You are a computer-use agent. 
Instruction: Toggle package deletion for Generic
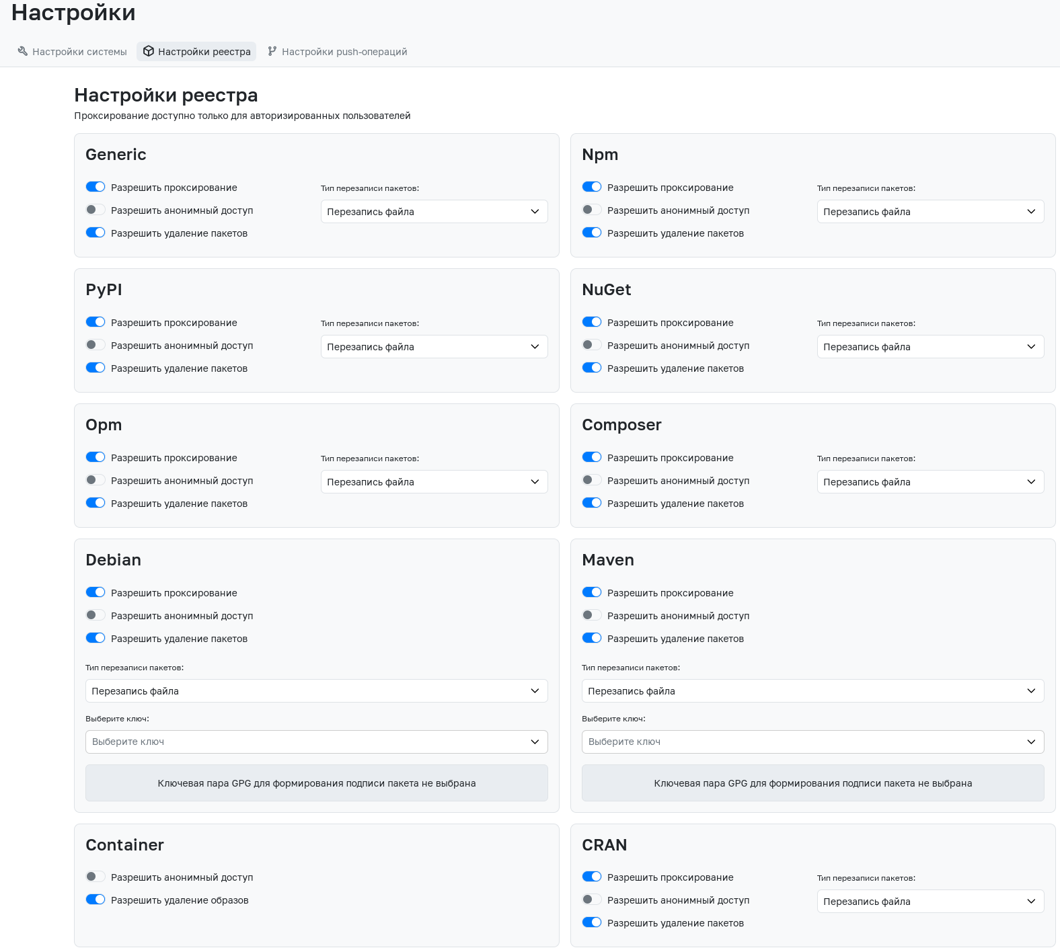tap(96, 233)
